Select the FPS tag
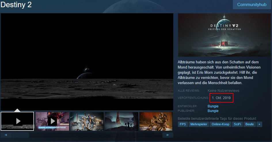The image size is (272, 142). point(183,124)
